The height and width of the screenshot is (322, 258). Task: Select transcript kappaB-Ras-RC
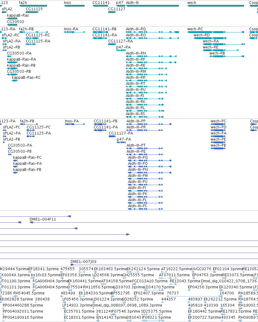[26, 78]
